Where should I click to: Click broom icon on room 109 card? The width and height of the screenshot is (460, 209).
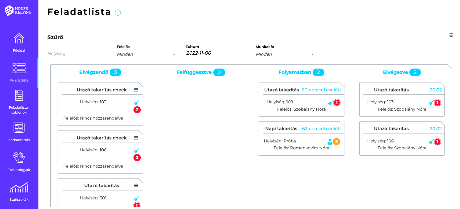click(x=331, y=103)
